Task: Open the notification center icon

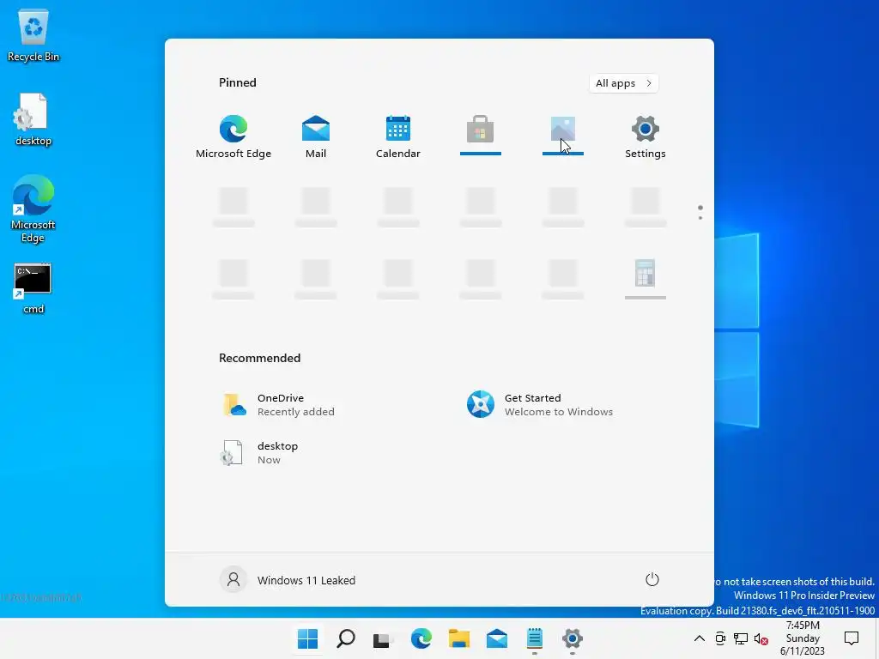Action: pyautogui.click(x=852, y=638)
